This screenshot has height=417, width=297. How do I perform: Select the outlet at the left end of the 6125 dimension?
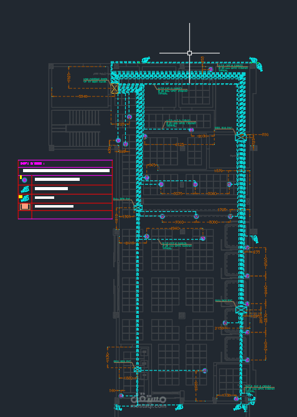click(x=145, y=137)
